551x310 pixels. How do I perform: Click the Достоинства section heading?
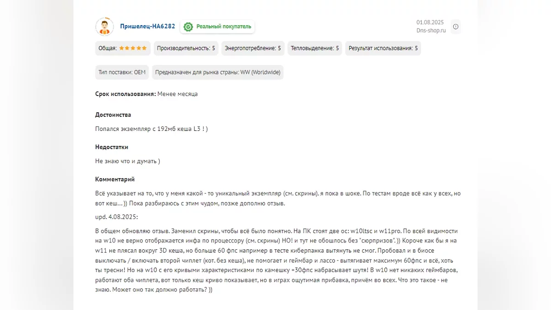[x=113, y=115]
